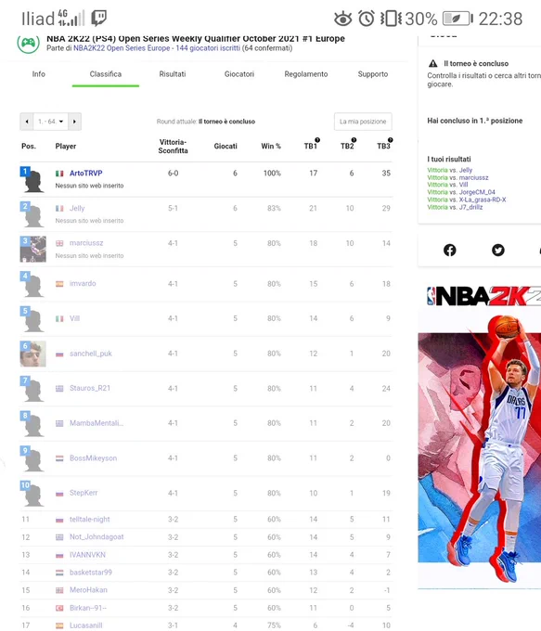Image resolution: width=541 pixels, height=631 pixels.
Task: Tap the eye comfort status icon
Action: click(343, 19)
